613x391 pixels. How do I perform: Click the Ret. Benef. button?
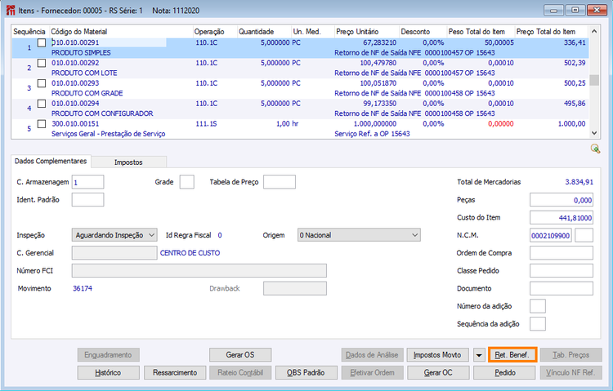[512, 355]
